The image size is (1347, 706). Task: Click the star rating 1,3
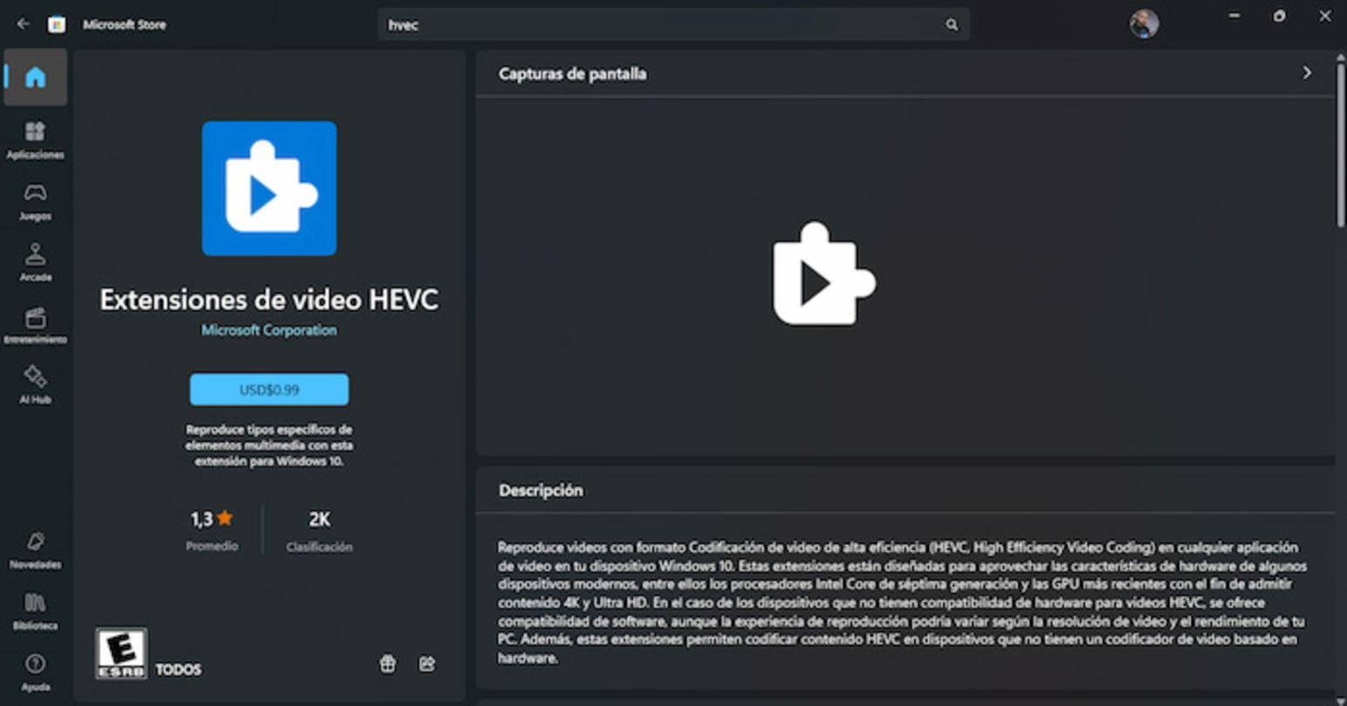[212, 519]
